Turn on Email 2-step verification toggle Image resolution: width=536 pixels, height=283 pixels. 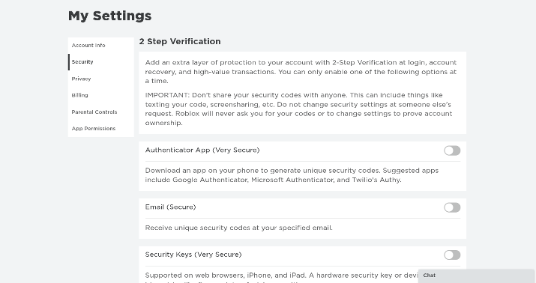point(452,207)
